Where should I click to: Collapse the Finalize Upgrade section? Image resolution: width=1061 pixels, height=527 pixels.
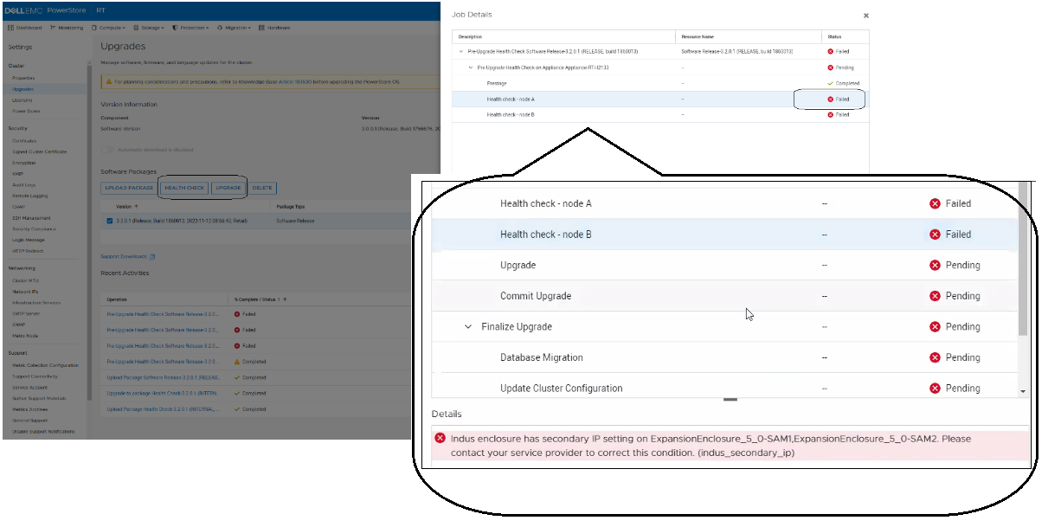(468, 327)
